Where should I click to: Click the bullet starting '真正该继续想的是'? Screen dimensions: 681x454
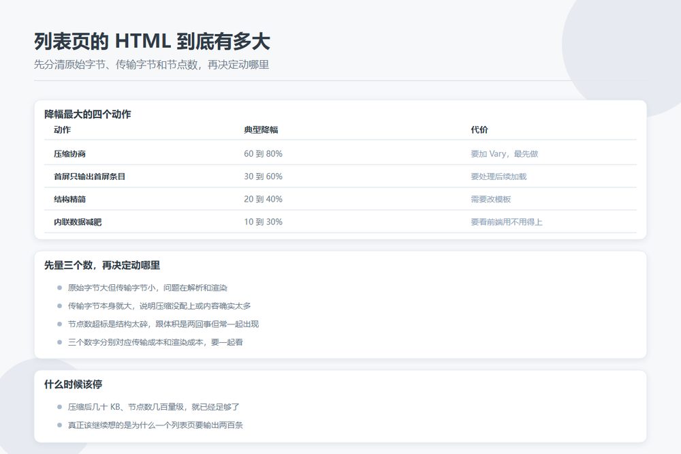pos(155,425)
